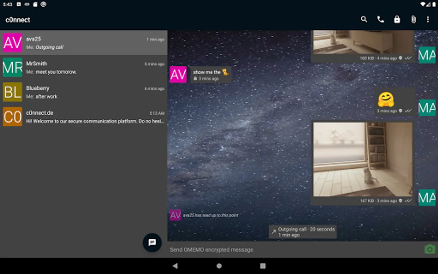Toggle the encryption lock icon

[x=397, y=19]
